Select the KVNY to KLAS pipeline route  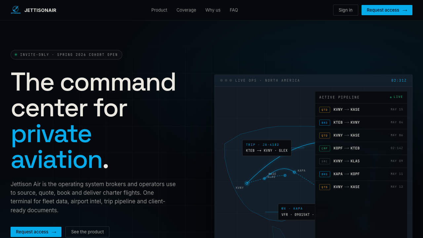pos(347,161)
